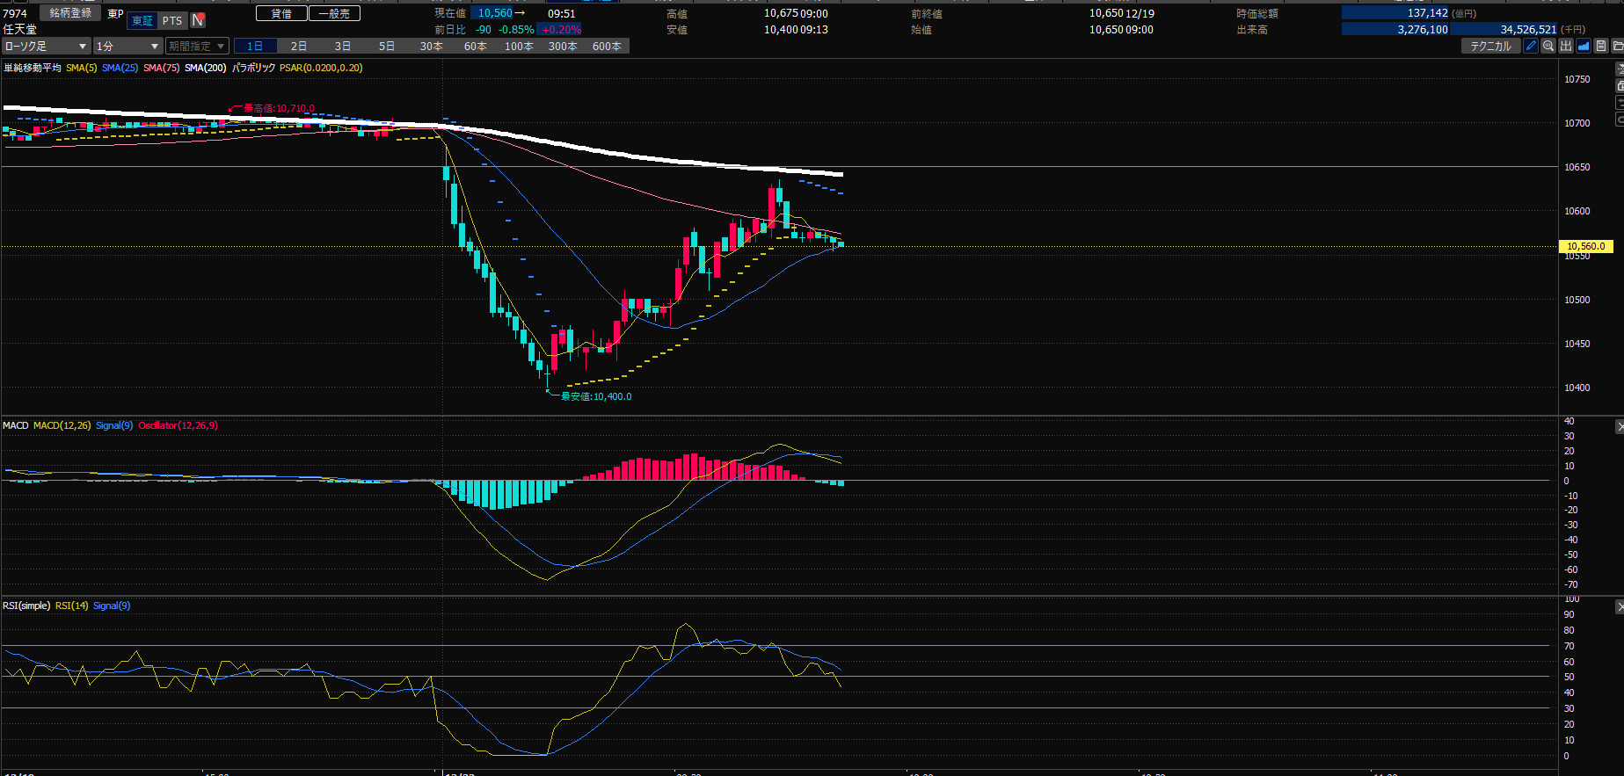Expand the 期間指定 period dropdown
The height and width of the screenshot is (776, 1624).
(197, 47)
